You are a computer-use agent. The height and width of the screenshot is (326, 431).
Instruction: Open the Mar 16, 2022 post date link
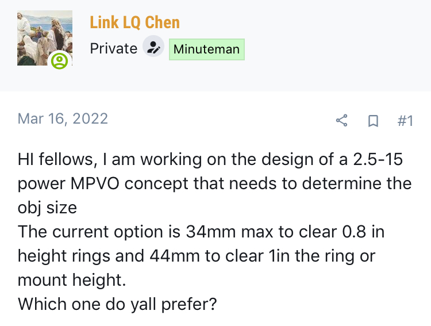pyautogui.click(x=63, y=119)
